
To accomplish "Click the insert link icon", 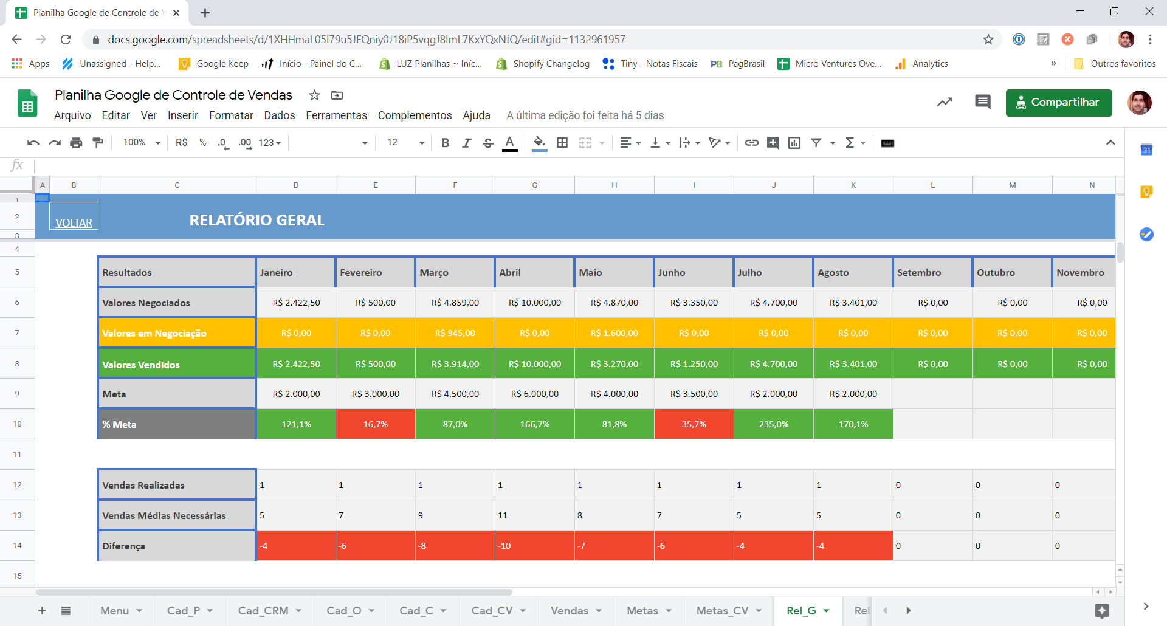I will (752, 143).
